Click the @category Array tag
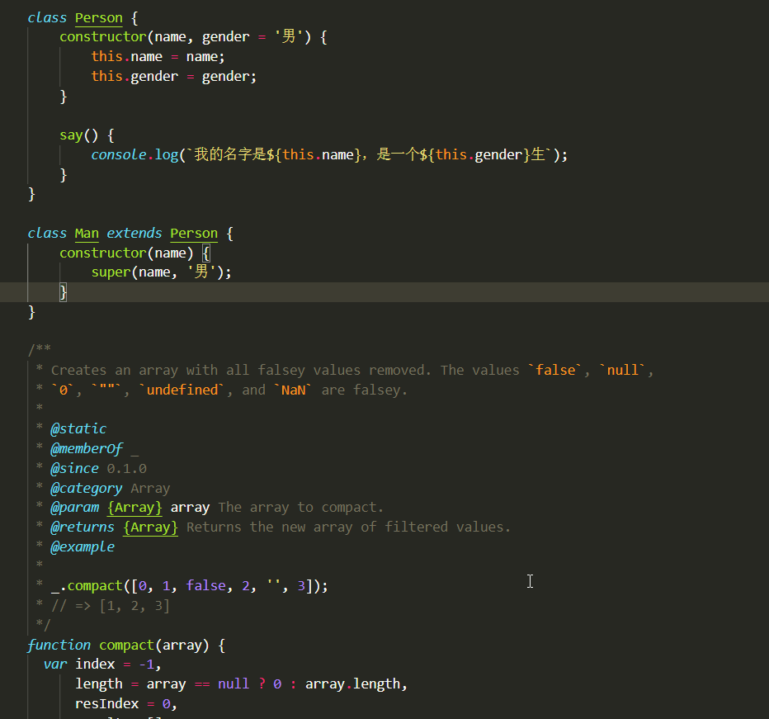This screenshot has height=719, width=769. [x=111, y=489]
